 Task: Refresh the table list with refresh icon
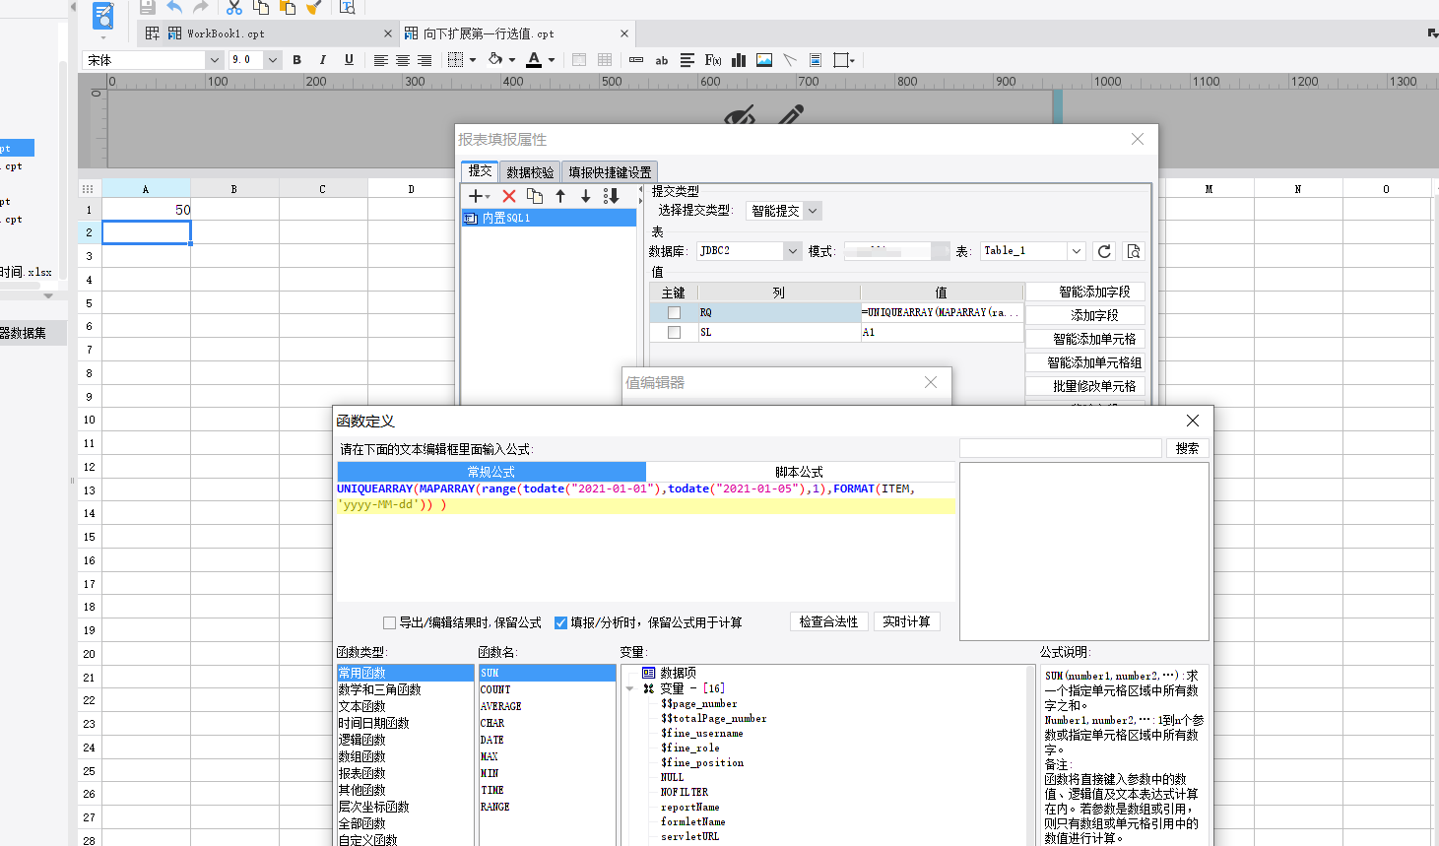click(x=1104, y=251)
